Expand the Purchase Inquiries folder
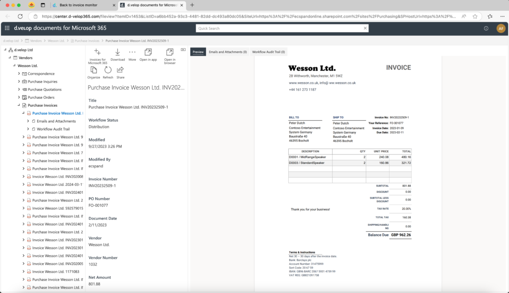The image size is (509, 293). (x=19, y=81)
